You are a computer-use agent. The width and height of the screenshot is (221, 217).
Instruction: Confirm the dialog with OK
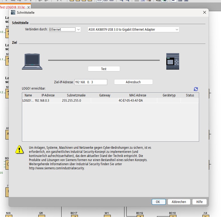pyautogui.click(x=159, y=202)
